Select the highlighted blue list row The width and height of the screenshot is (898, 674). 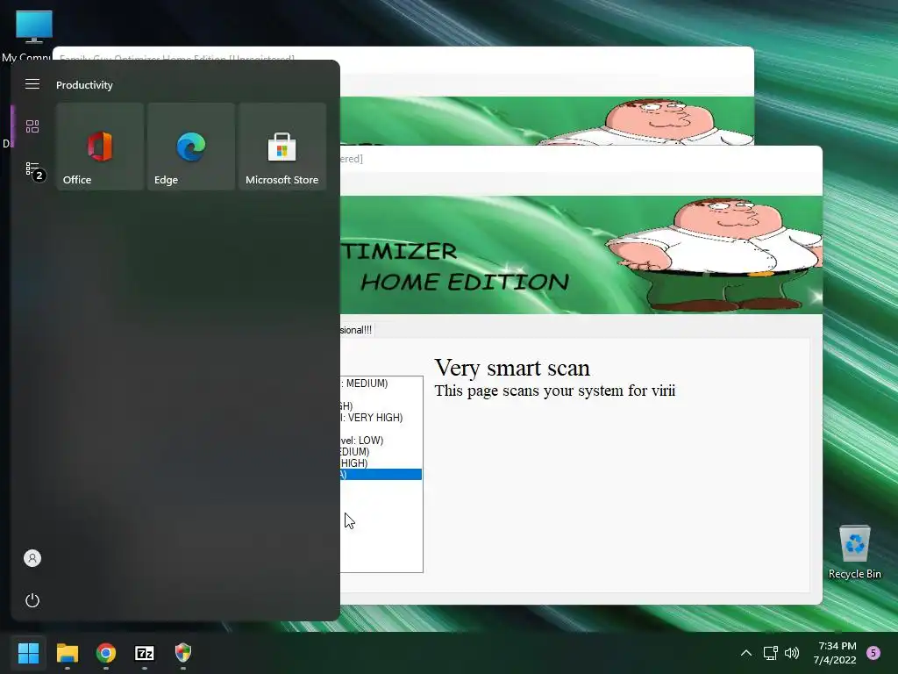coord(381,475)
